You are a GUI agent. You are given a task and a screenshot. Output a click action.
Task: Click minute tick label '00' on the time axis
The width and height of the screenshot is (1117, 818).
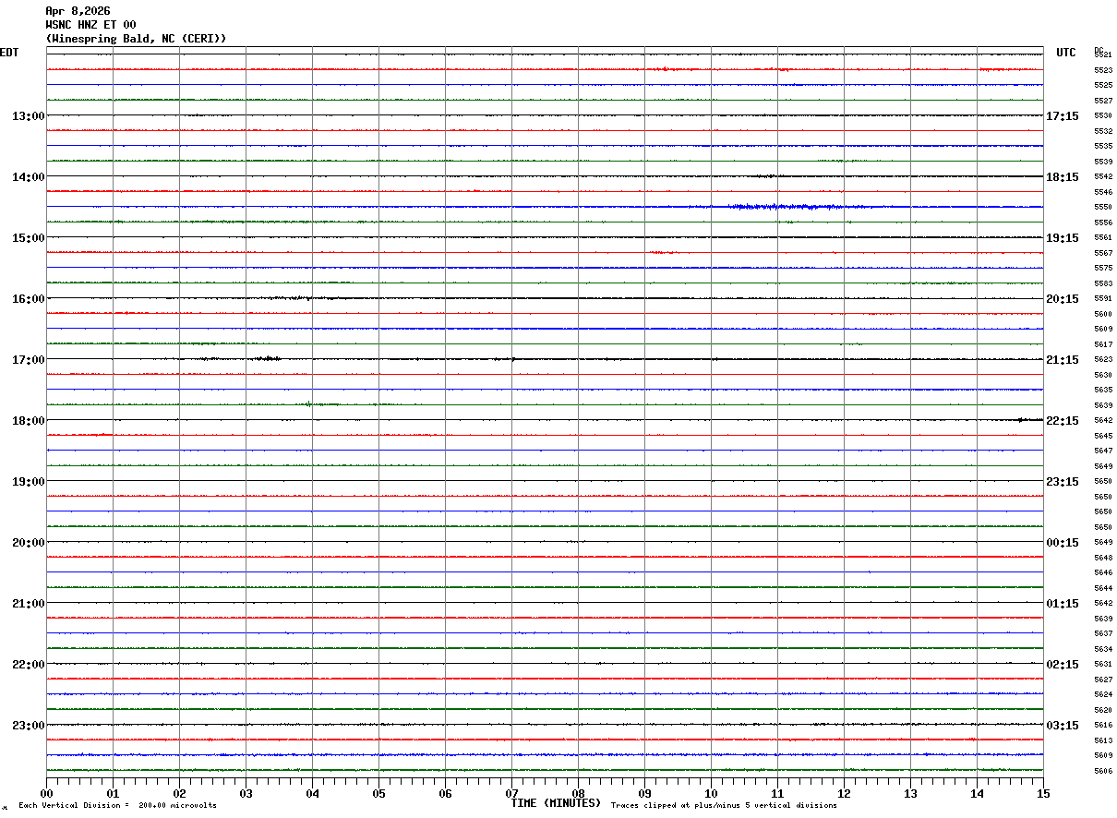46,793
